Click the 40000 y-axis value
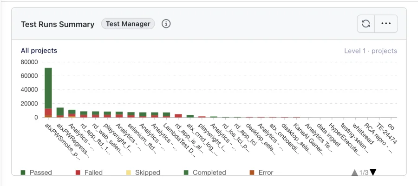The image size is (418, 186). click(x=29, y=90)
